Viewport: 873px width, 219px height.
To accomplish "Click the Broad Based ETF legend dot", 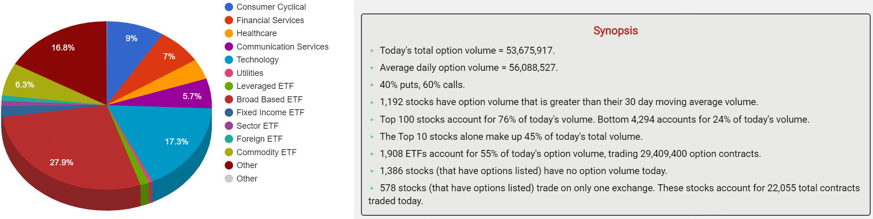I will pos(229,100).
